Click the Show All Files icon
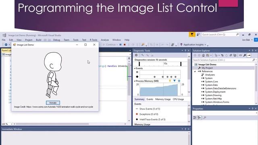 click(x=235, y=55)
